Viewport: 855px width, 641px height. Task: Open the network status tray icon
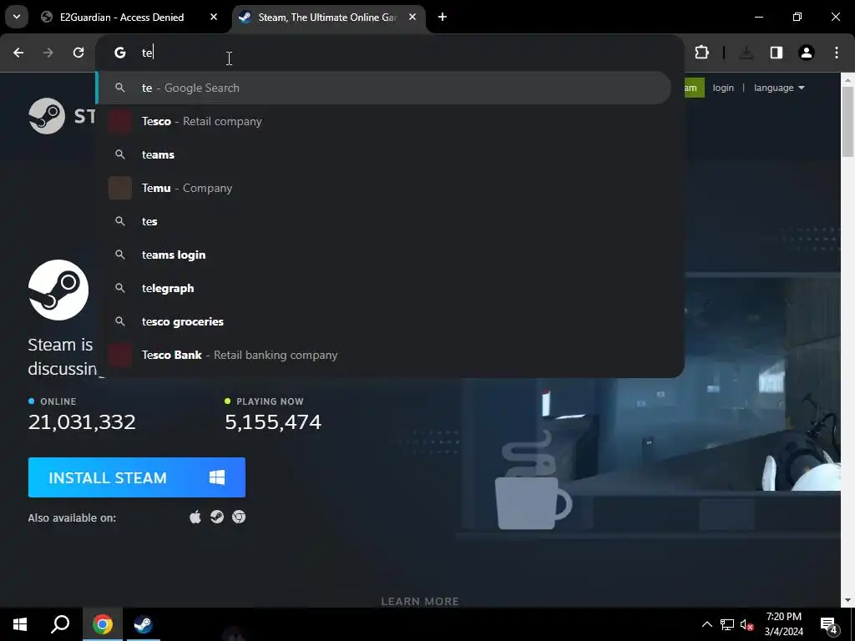pyautogui.click(x=727, y=624)
